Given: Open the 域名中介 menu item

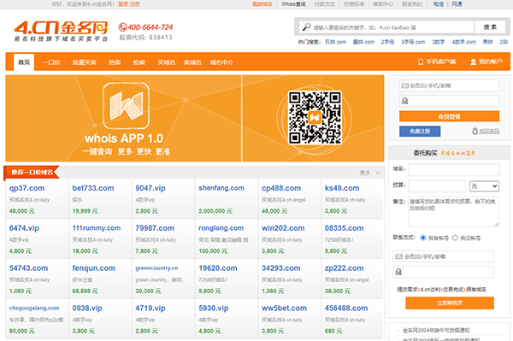Looking at the screenshot, I should 221,62.
